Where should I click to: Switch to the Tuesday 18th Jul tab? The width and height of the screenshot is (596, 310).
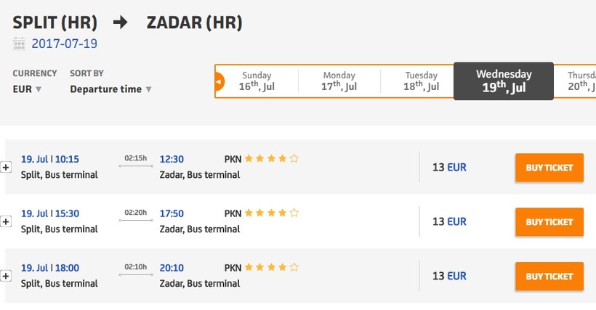point(421,81)
